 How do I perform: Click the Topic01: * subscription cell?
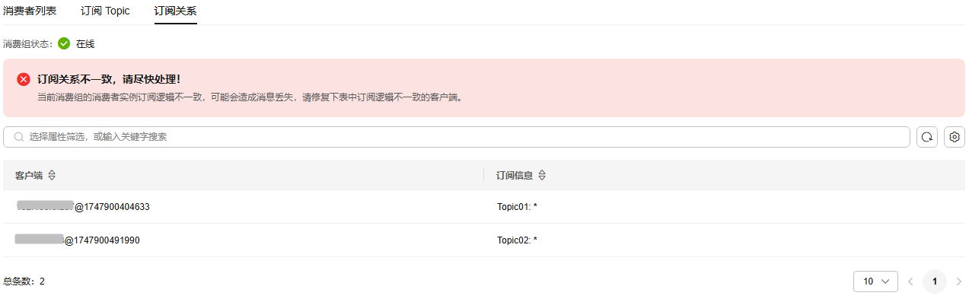point(517,207)
